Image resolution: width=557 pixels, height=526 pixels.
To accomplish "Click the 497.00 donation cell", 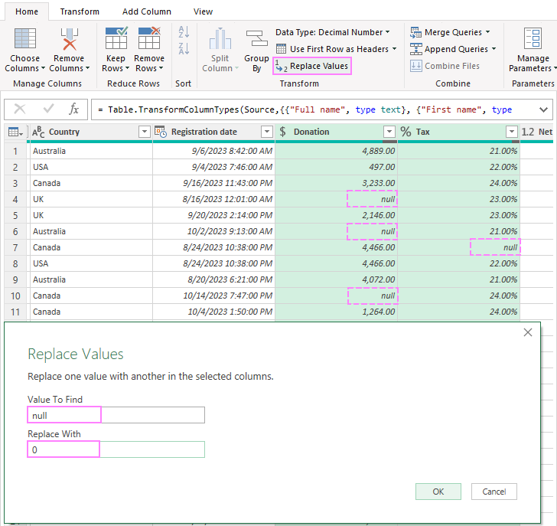I will [x=336, y=167].
